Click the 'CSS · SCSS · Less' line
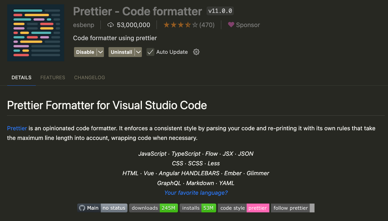 (196, 163)
